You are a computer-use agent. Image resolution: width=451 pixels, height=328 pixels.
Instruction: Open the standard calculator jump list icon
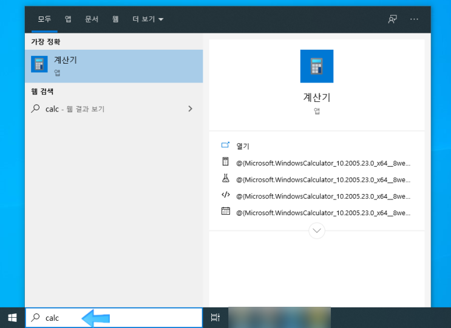pos(226,162)
